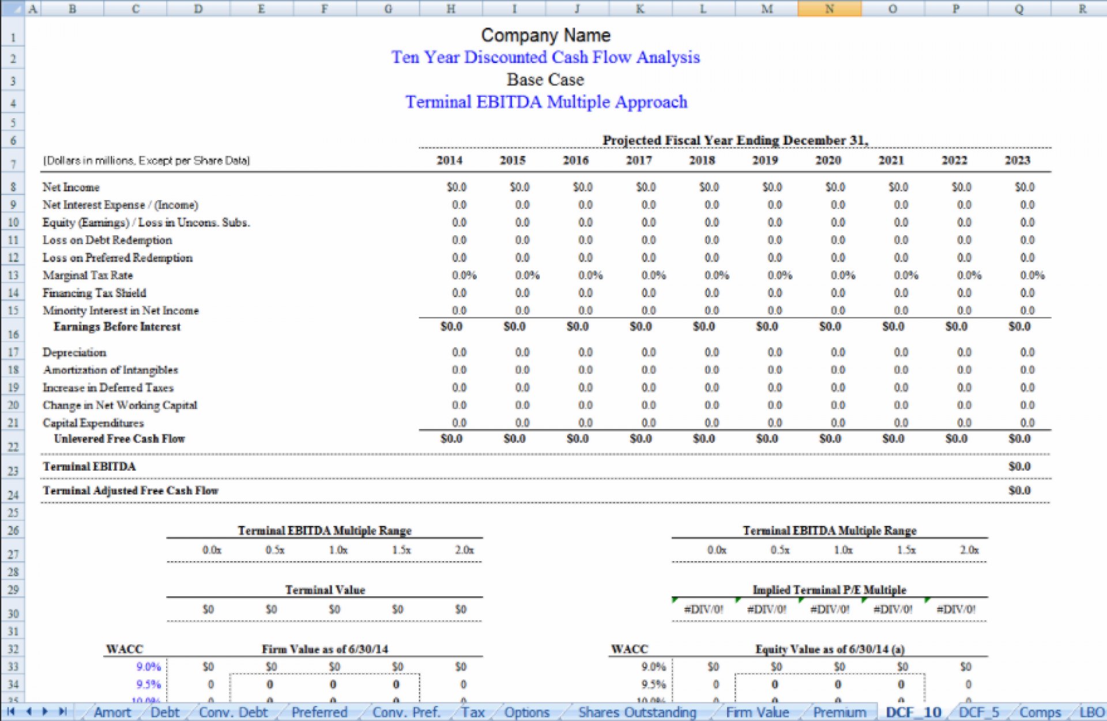Viewport: 1107px width, 721px height.
Task: Click the 2.0x multiple under left range
Action: pyautogui.click(x=464, y=550)
